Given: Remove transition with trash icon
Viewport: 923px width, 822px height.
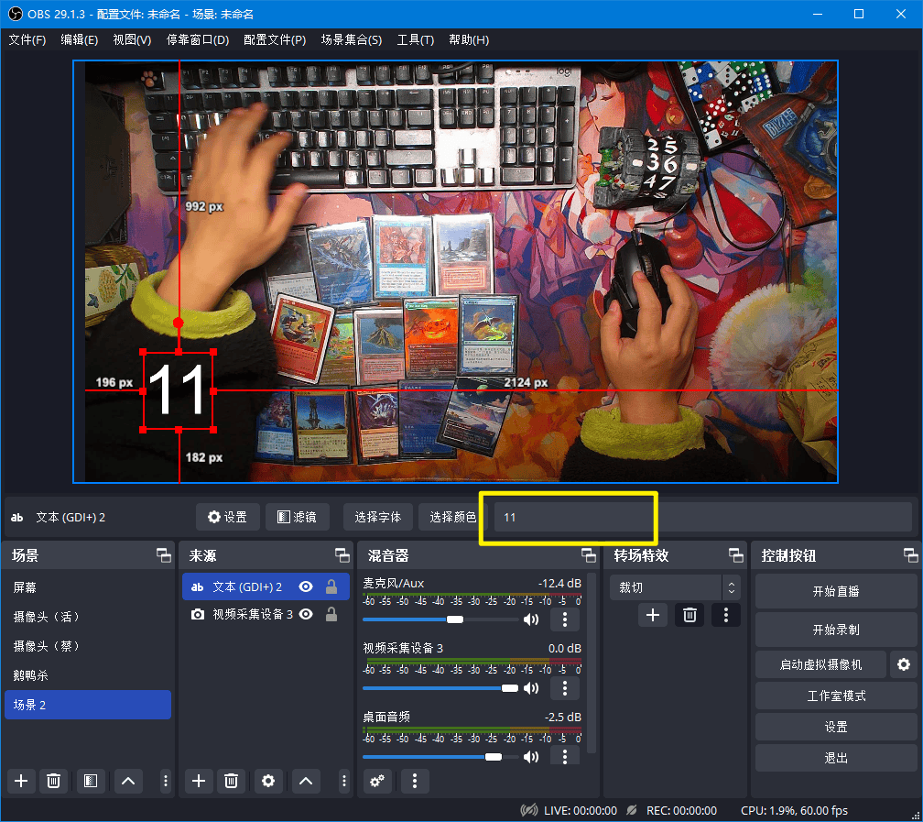Looking at the screenshot, I should coord(690,615).
